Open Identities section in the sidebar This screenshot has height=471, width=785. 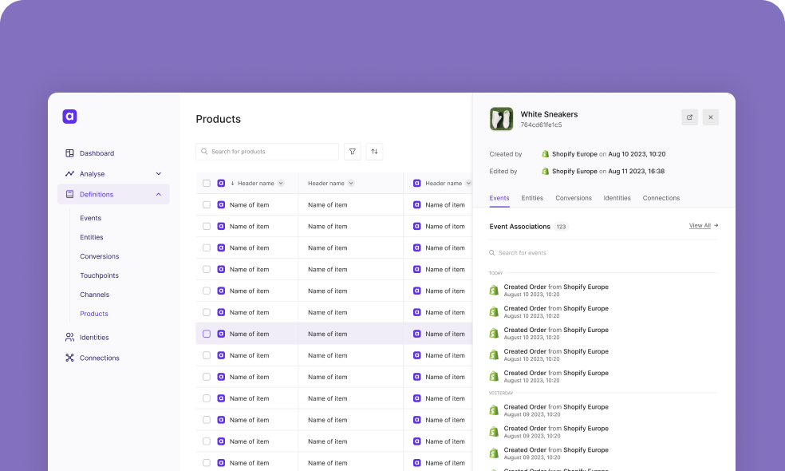click(93, 338)
